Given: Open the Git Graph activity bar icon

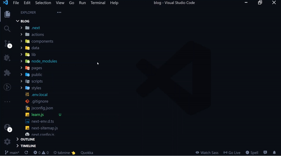Looking at the screenshot, I should tap(7, 87).
